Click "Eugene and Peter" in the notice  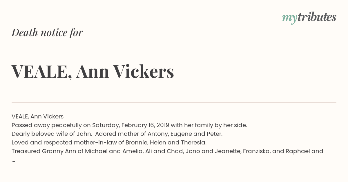(x=195, y=134)
